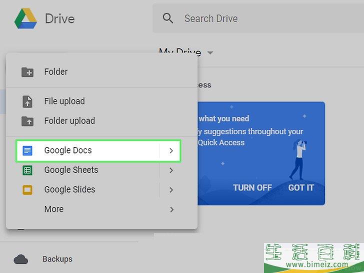Click the Google Drive logo icon
364x273 pixels.
tap(25, 18)
